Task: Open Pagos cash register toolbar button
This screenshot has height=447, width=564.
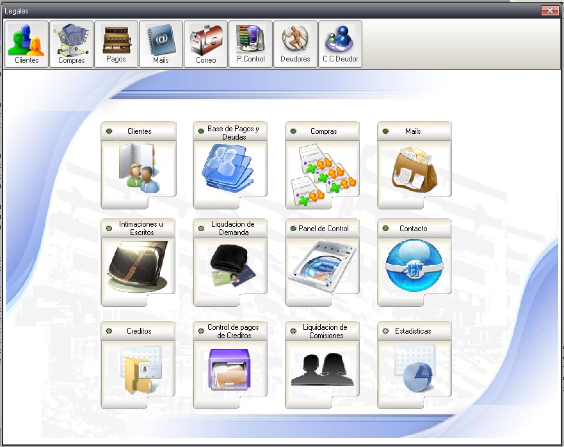Action: coord(116,44)
